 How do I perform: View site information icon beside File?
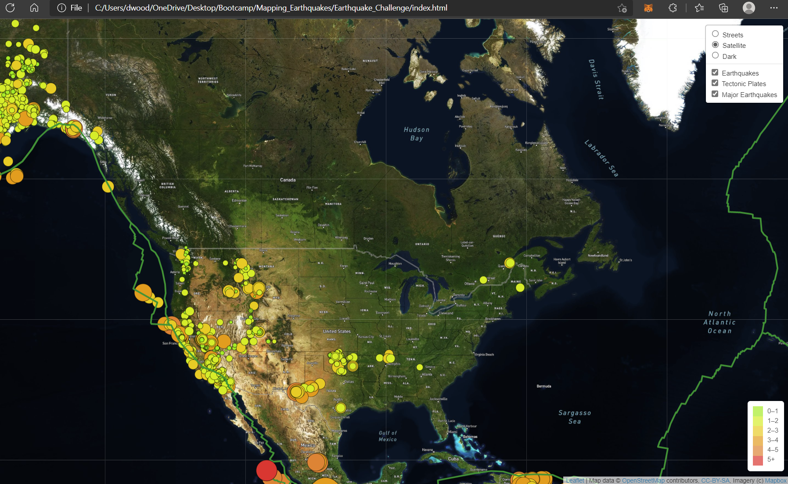61,8
